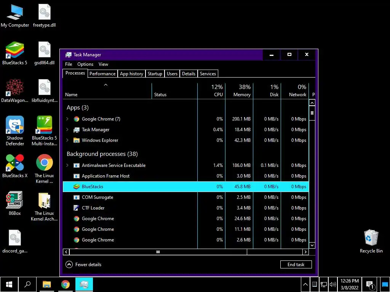Select the COM Surrogate process icon
Image resolution: width=390 pixels, height=292 pixels.
click(x=76, y=197)
